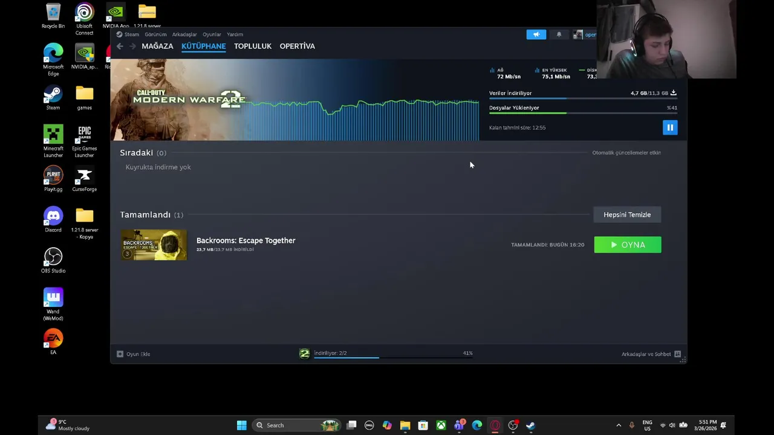Click the MW2 icon in the download status bar
The image size is (774, 435).
304,353
